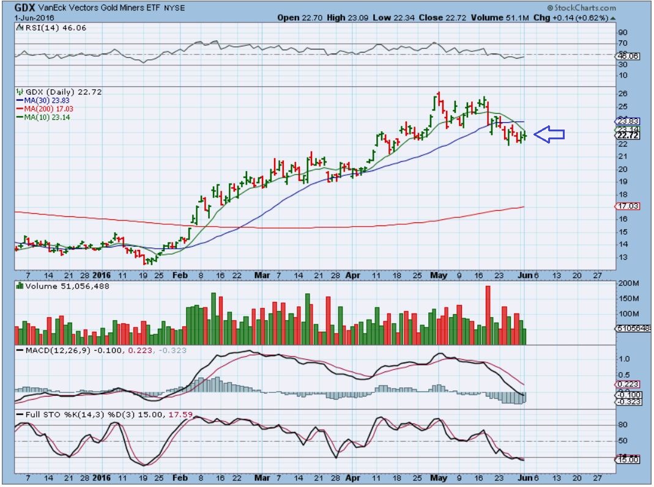Click the Close 22.72 value in the header

[442, 18]
